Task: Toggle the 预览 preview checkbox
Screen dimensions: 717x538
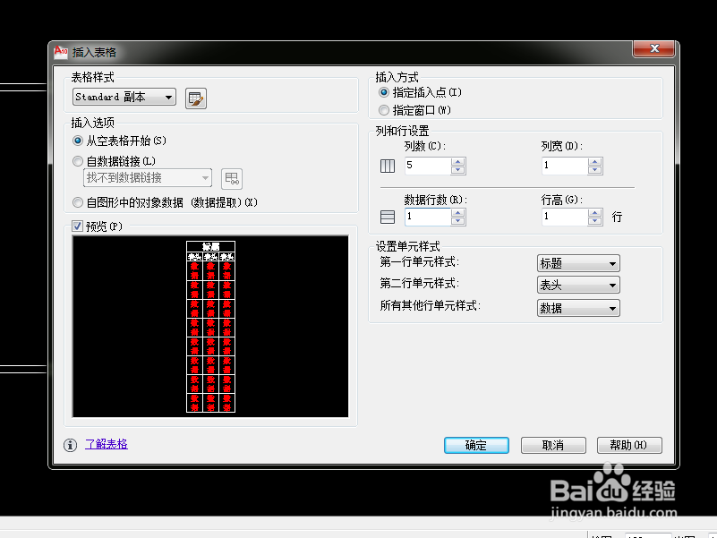Action: click(77, 226)
